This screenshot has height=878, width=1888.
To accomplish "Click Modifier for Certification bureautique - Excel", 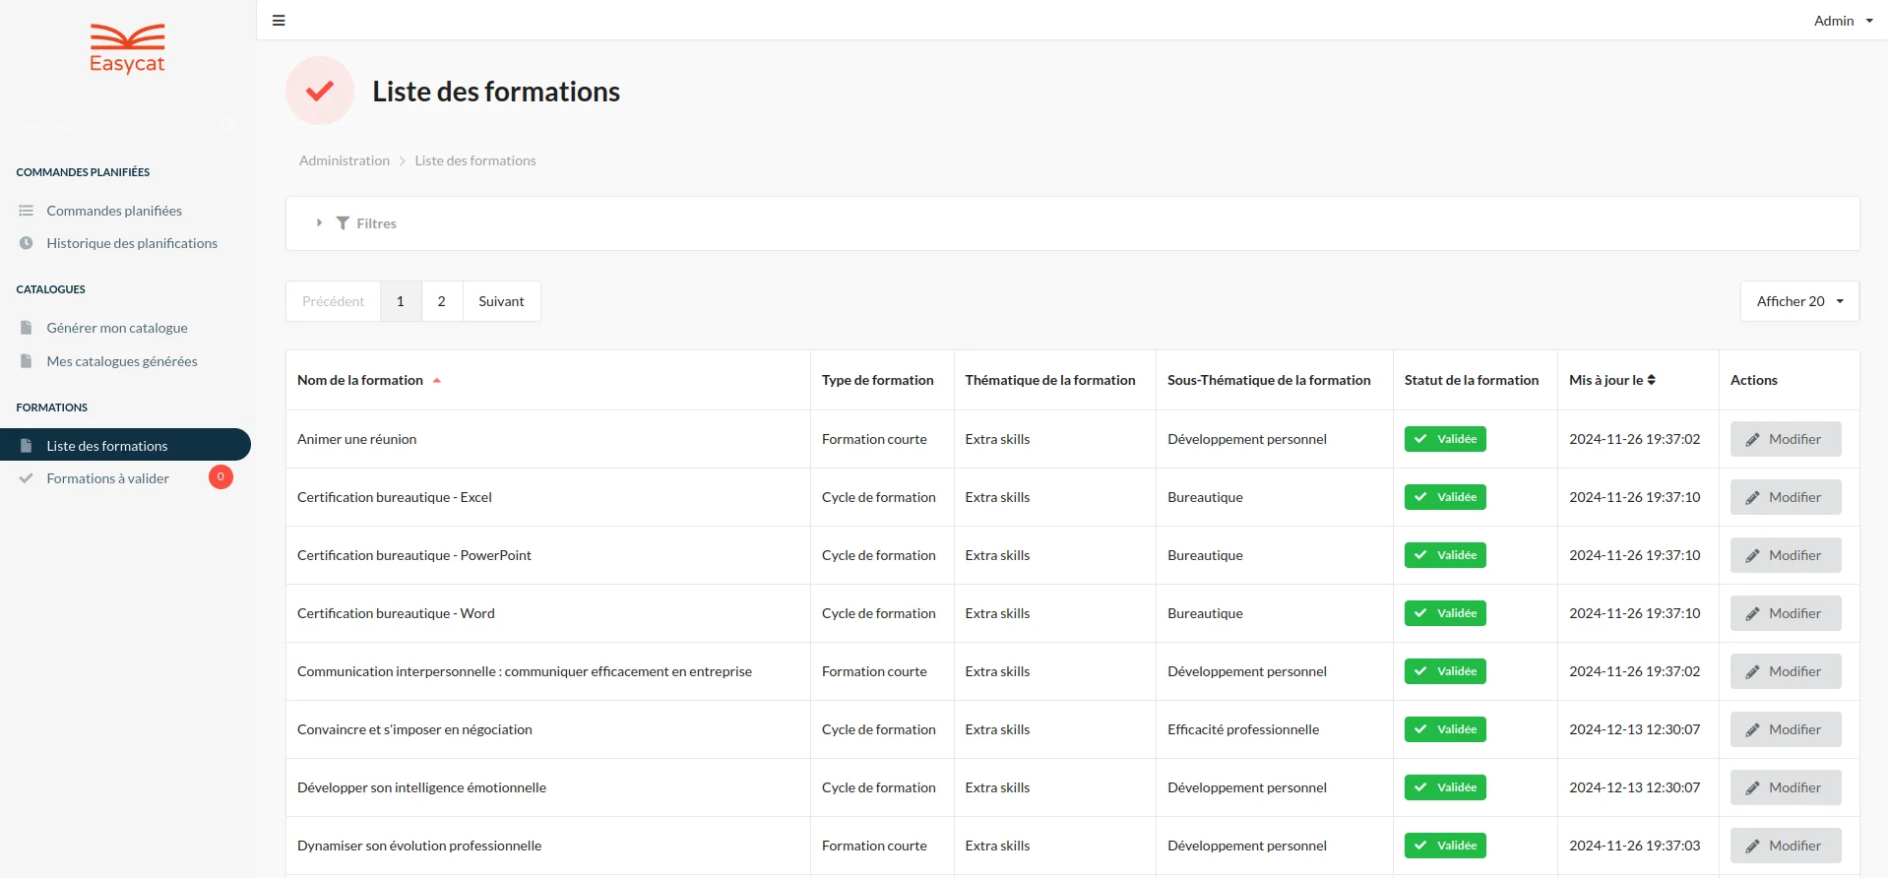I will tap(1786, 497).
